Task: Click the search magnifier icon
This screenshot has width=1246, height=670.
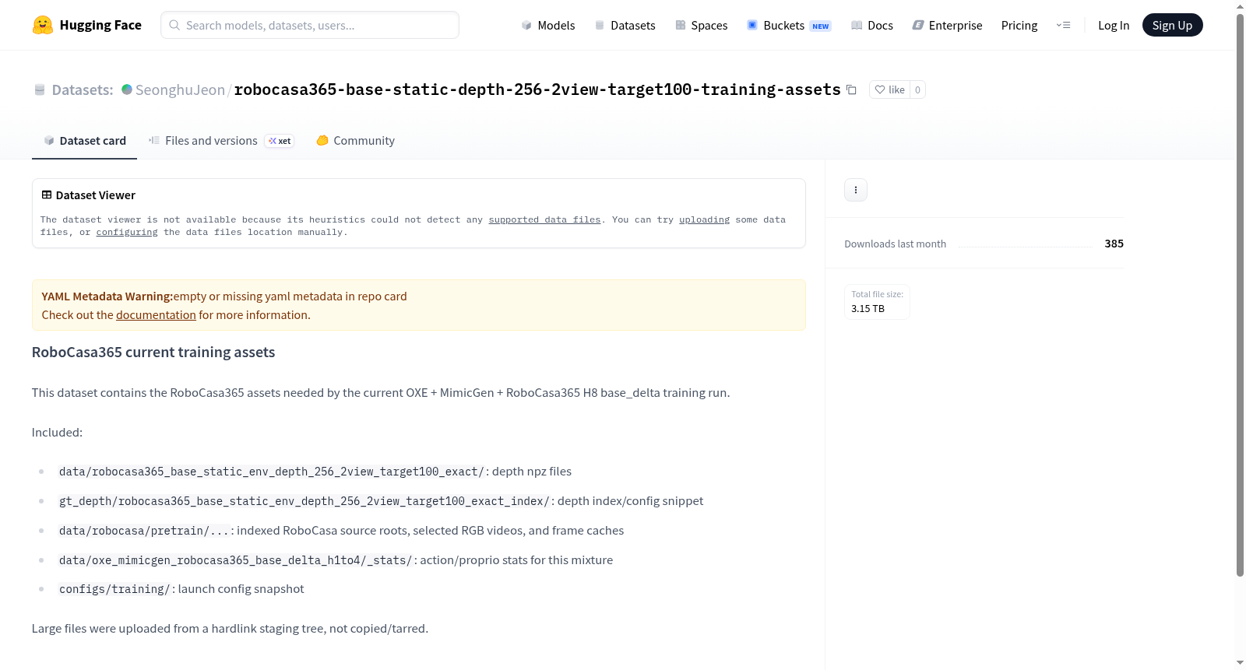Action: [175, 25]
